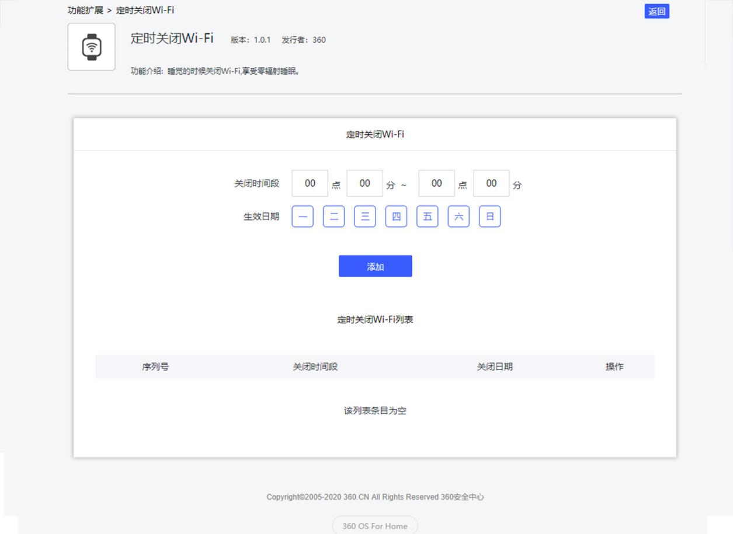Click the blue 添加 add button
733x534 pixels.
point(374,266)
